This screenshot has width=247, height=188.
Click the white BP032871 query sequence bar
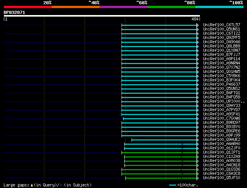tap(102, 16)
